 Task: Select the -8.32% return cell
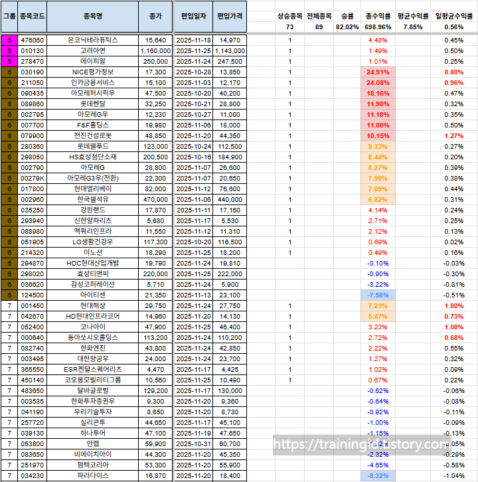378,476
